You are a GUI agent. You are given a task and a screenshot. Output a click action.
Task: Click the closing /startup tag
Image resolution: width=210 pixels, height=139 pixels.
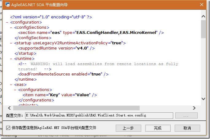coord(25,53)
